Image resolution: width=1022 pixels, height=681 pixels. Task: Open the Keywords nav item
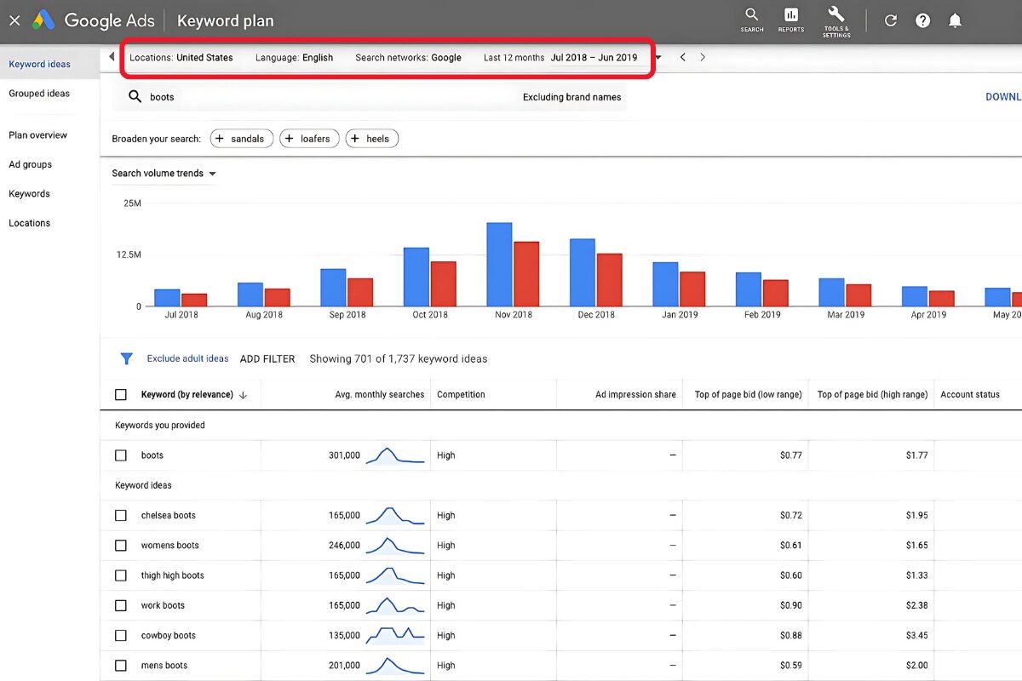(x=30, y=194)
